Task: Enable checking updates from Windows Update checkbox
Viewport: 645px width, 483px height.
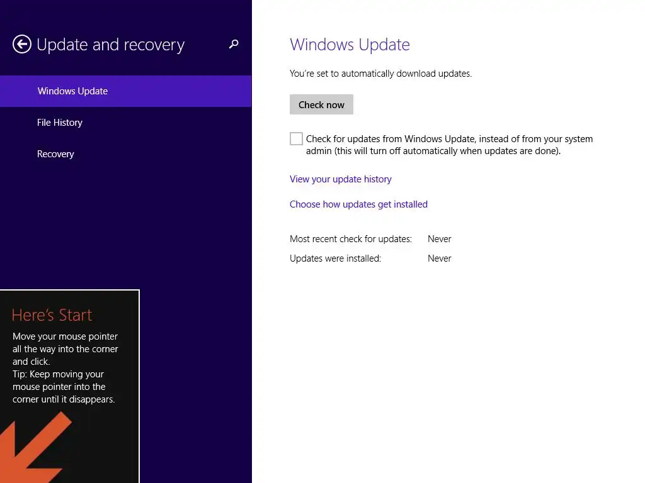Action: tap(296, 139)
